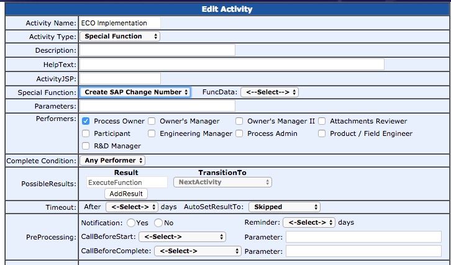Expand the FuncData select list
This screenshot has height=265, width=451.
(x=270, y=92)
